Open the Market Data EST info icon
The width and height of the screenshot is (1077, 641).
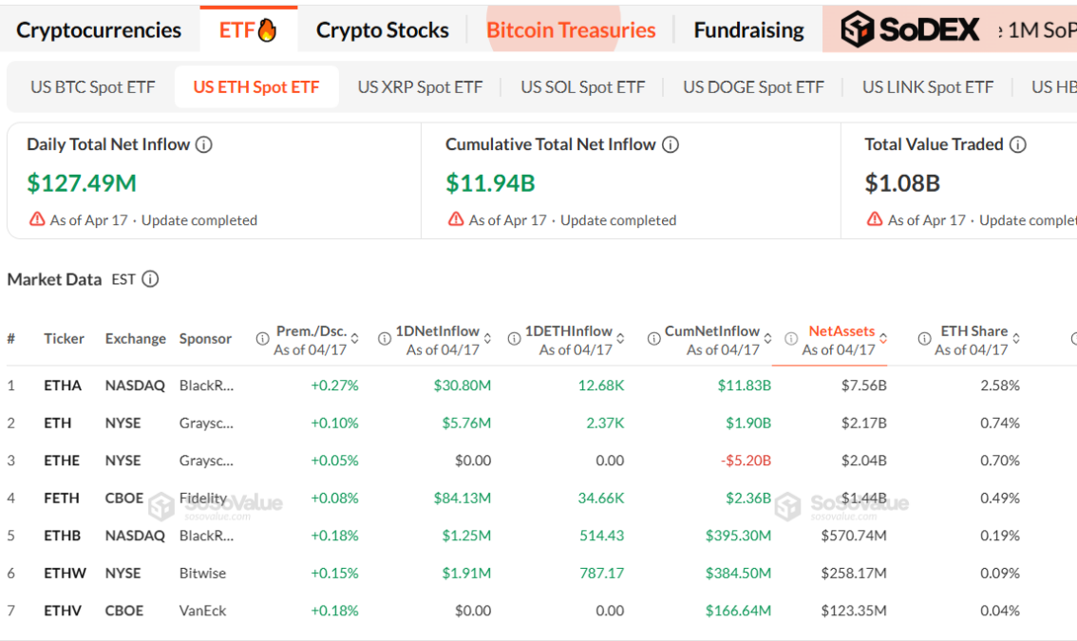pyautogui.click(x=147, y=279)
